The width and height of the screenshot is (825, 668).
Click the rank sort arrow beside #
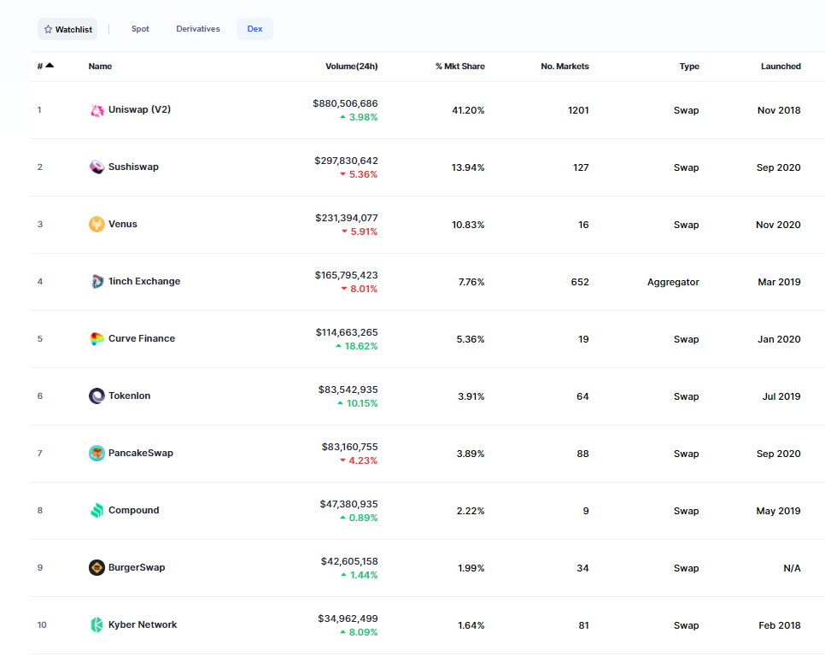coord(50,65)
